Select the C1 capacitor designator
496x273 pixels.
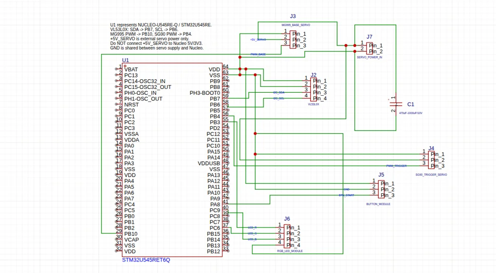[x=411, y=104]
